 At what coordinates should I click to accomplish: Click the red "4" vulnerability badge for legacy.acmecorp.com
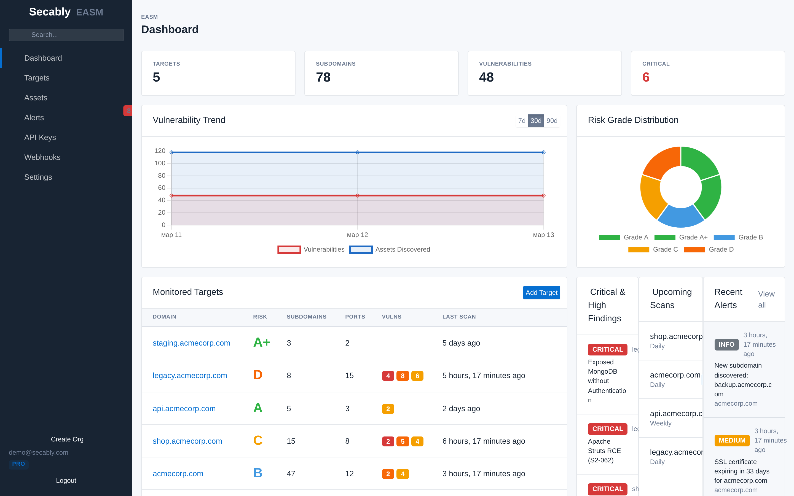tap(388, 376)
